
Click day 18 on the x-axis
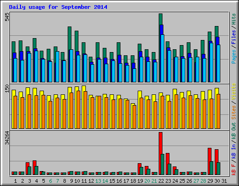[133, 181]
